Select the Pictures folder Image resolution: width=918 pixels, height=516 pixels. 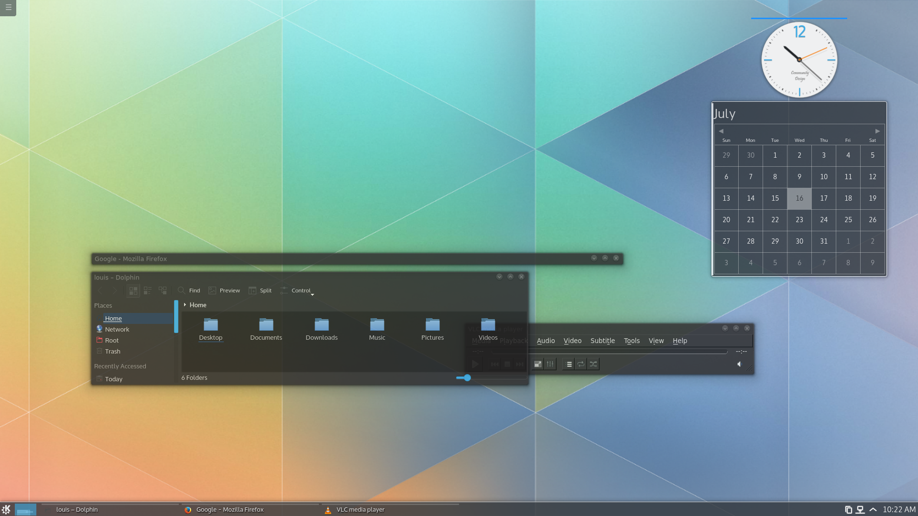(433, 329)
